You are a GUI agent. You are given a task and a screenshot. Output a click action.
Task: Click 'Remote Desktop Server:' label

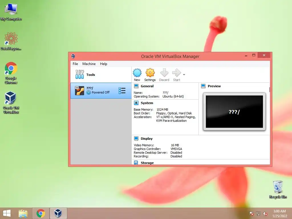click(x=151, y=153)
